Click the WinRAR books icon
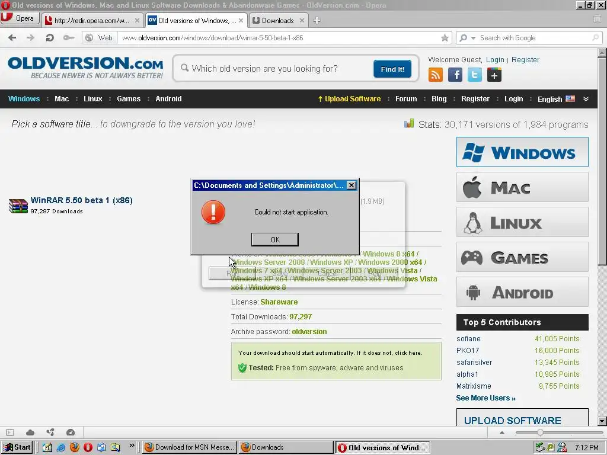607x455 pixels. pos(18,206)
